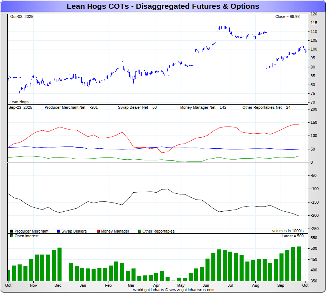Viewport: 326px width, 293px height.
Task: Click the 'volumes in 1000's' note
Action: tap(288, 231)
